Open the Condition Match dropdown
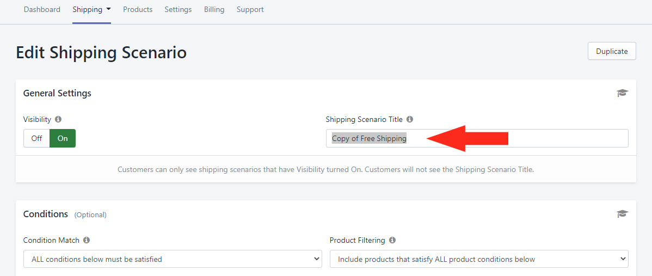The width and height of the screenshot is (652, 276). tap(173, 259)
